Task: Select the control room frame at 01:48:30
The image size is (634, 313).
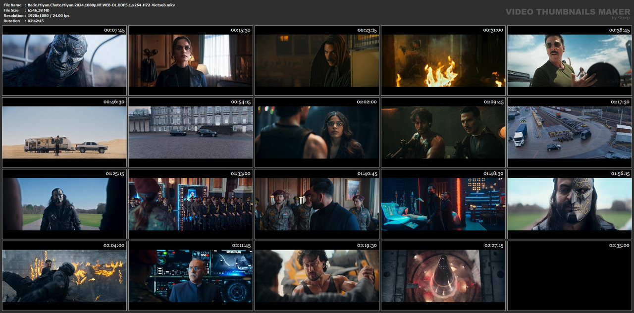Action: pyautogui.click(x=443, y=204)
